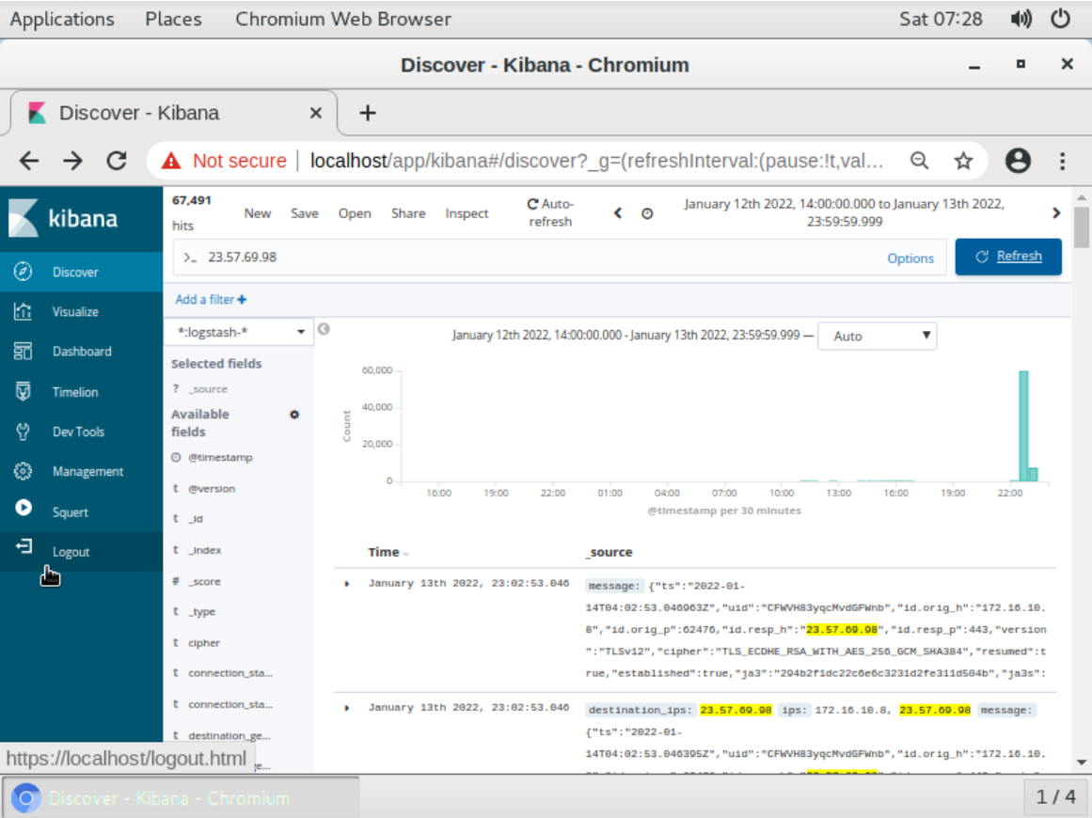Open the zoom magnifier in address bar
The height and width of the screenshot is (818, 1092).
point(919,161)
